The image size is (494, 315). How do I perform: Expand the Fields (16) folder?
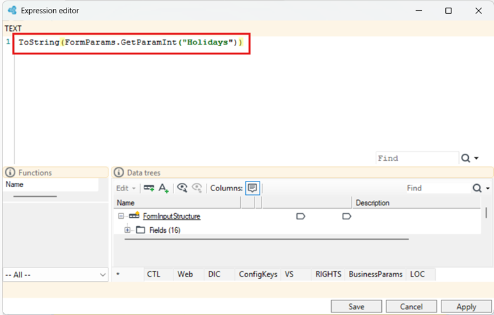point(127,230)
